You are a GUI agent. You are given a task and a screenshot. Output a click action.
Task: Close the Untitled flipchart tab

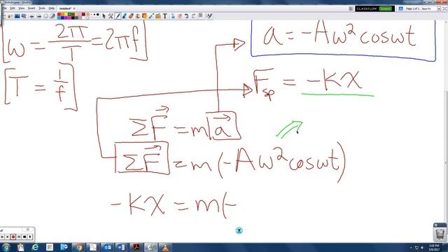click(74, 8)
